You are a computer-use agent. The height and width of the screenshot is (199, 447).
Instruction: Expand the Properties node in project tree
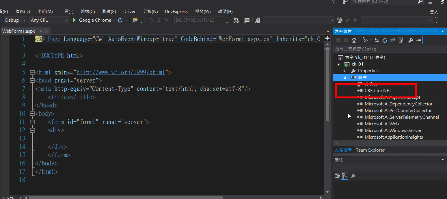click(344, 71)
